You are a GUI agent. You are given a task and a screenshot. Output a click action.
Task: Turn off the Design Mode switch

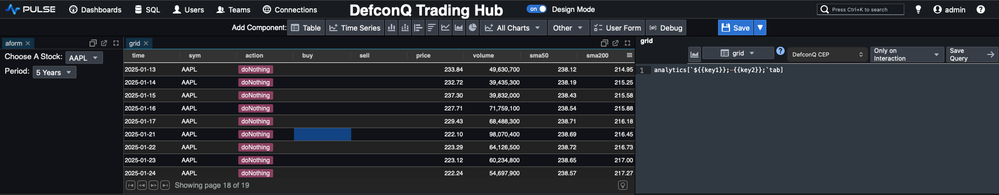point(536,9)
